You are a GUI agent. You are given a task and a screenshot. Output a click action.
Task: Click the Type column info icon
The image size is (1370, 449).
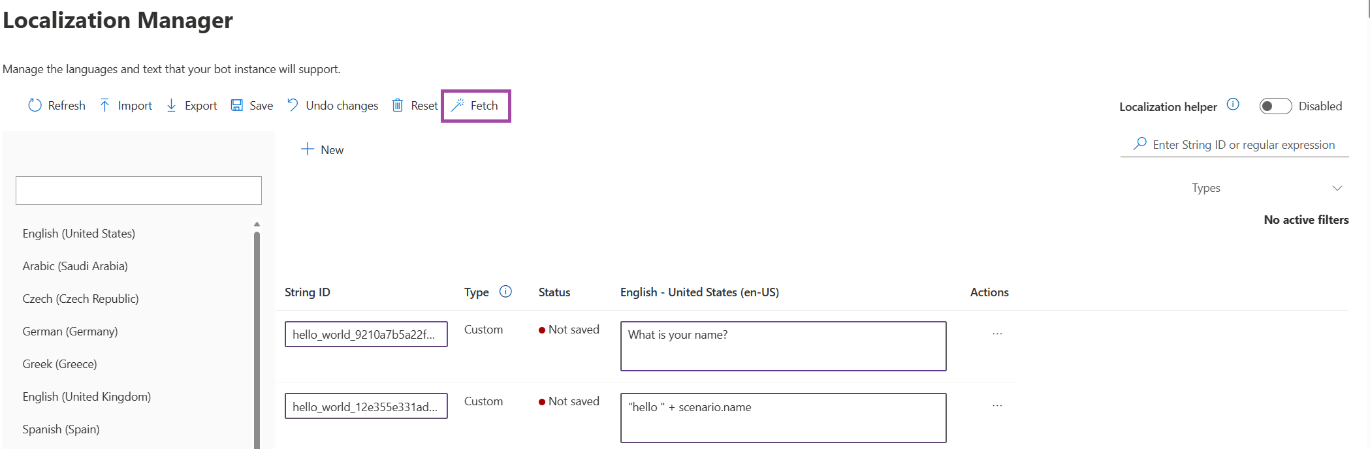coord(505,292)
